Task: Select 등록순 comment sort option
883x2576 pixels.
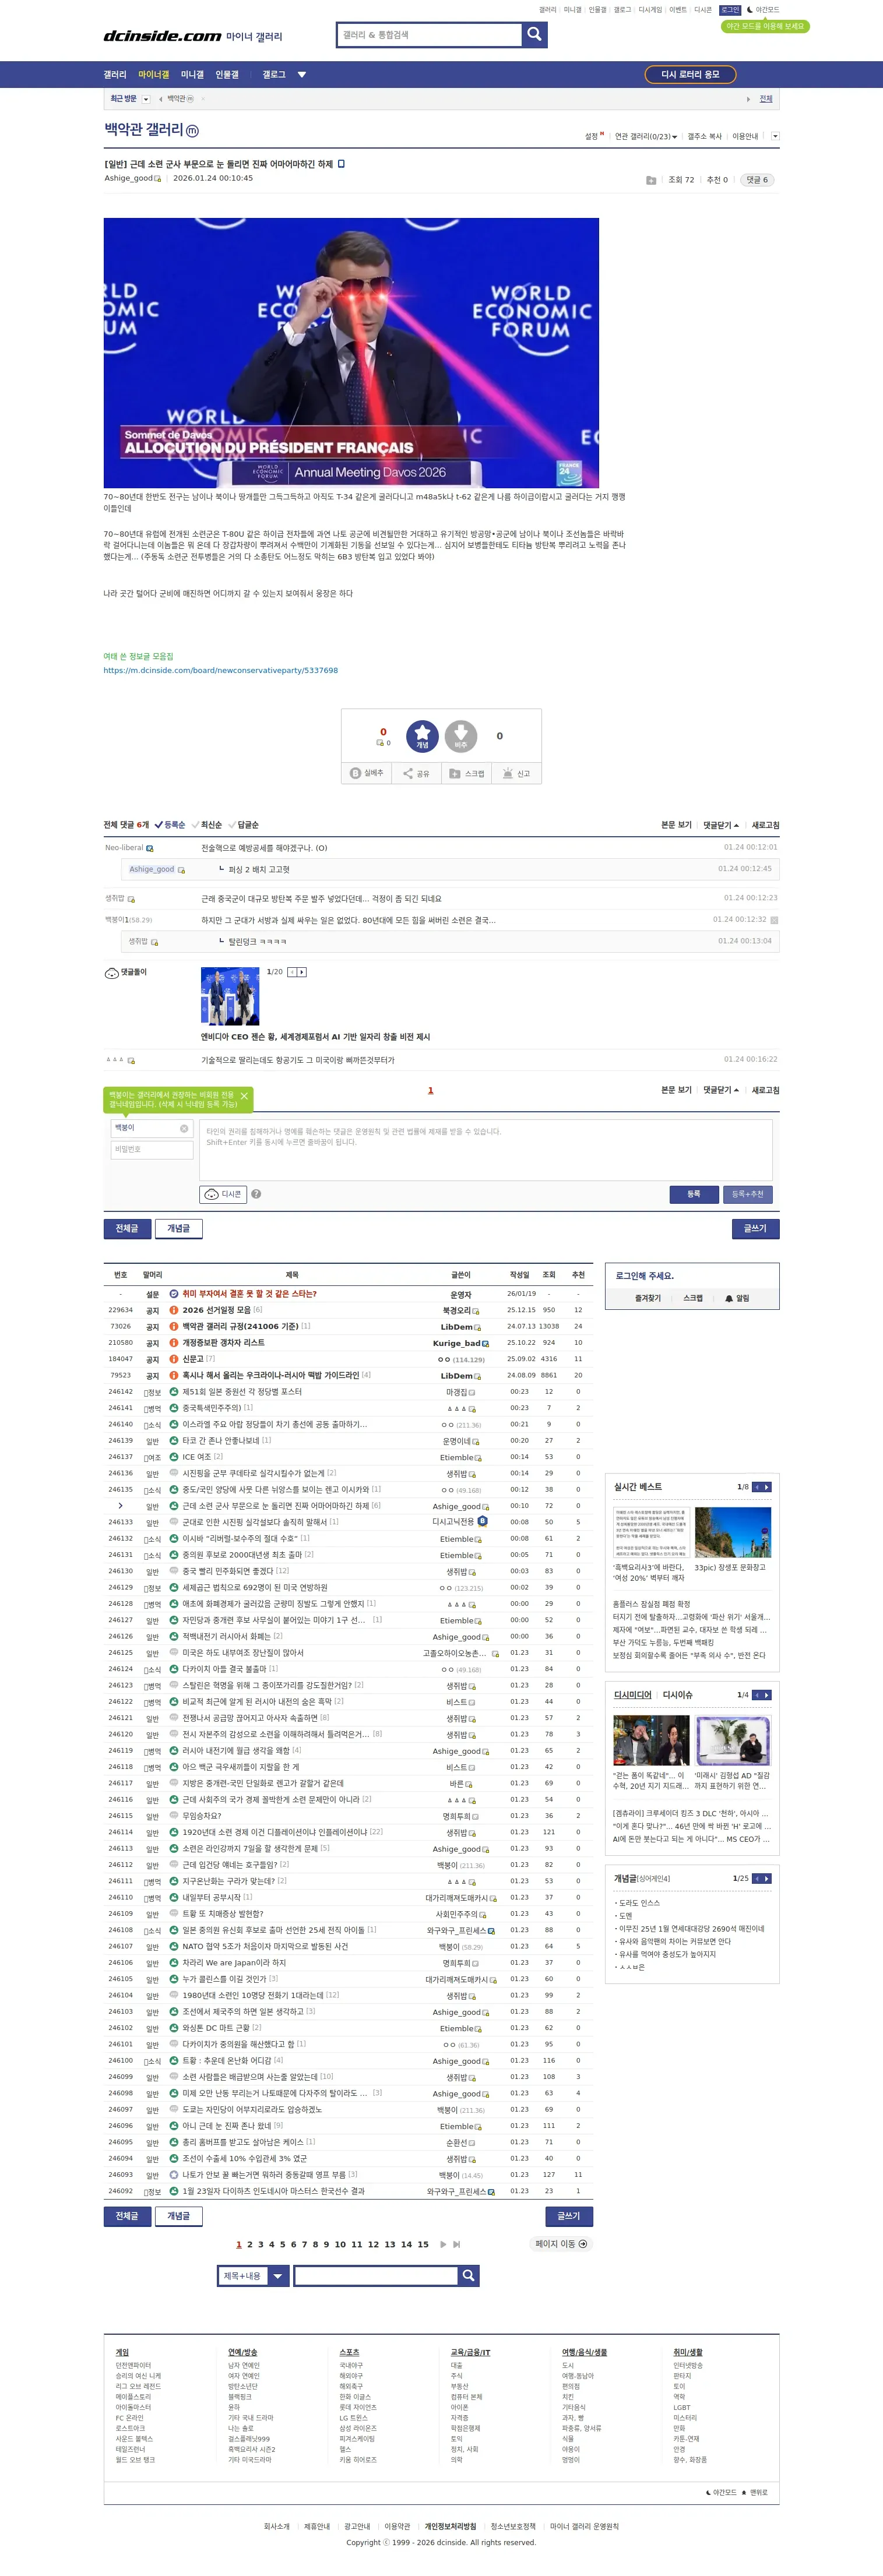Action: click(170, 825)
